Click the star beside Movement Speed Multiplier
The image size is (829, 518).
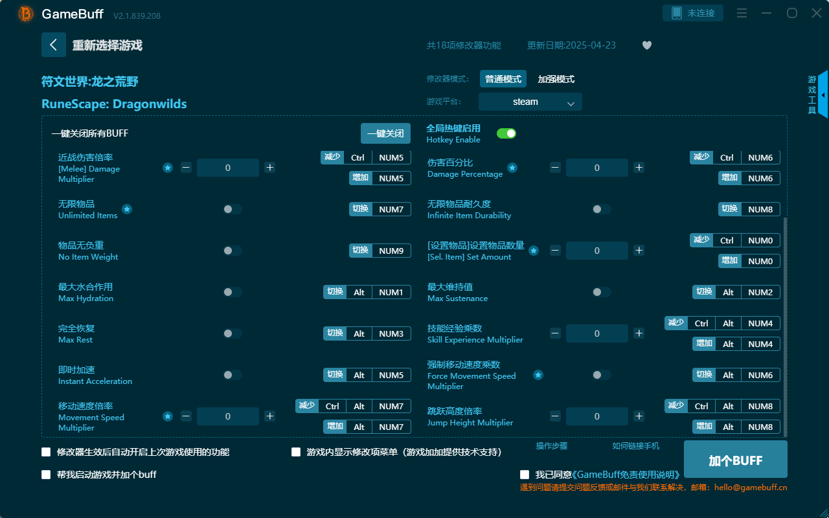168,416
